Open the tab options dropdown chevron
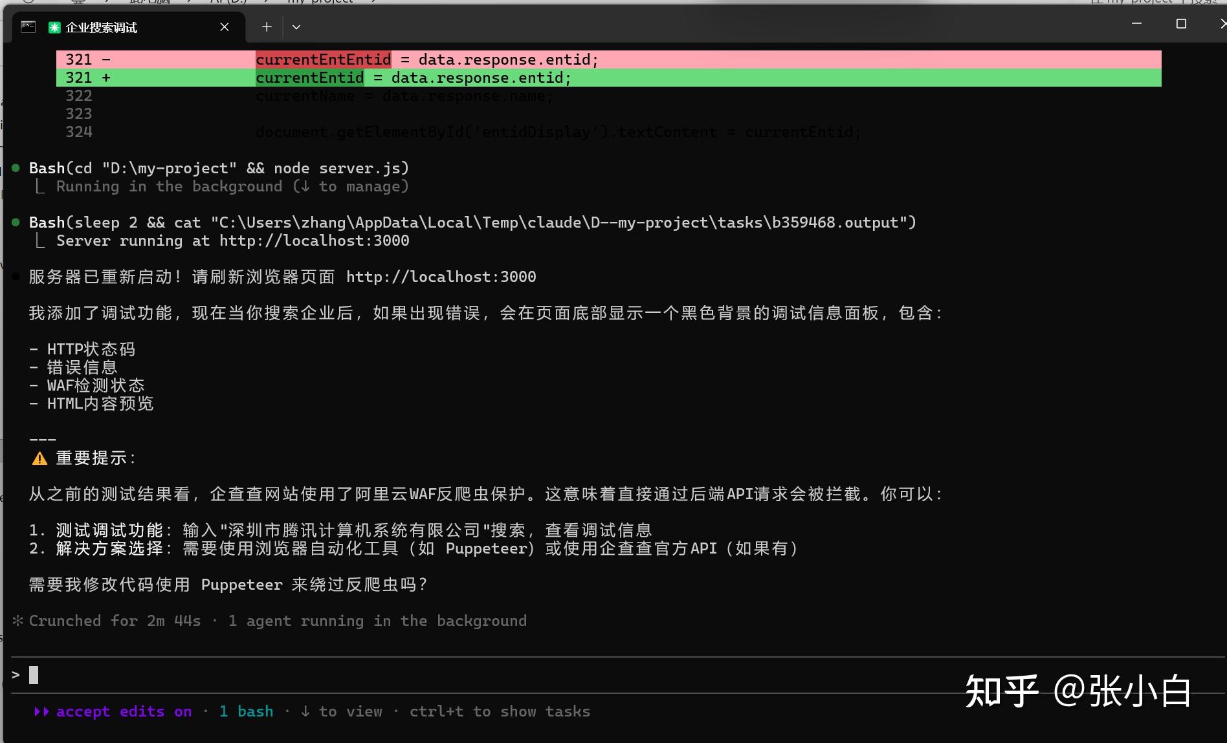Viewport: 1227px width, 743px height. coord(296,27)
